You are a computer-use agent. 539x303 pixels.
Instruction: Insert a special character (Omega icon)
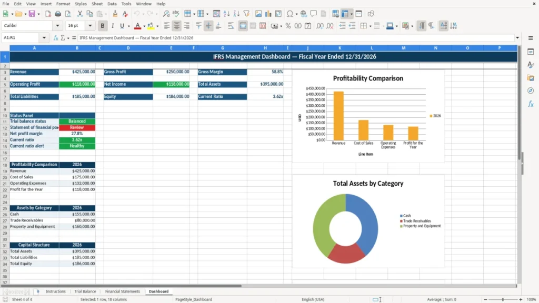290,14
